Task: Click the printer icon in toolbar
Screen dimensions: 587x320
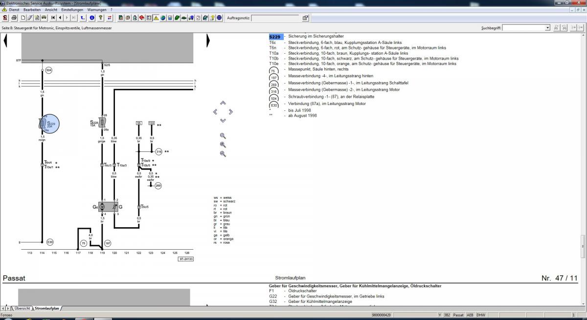Action: pyautogui.click(x=14, y=18)
